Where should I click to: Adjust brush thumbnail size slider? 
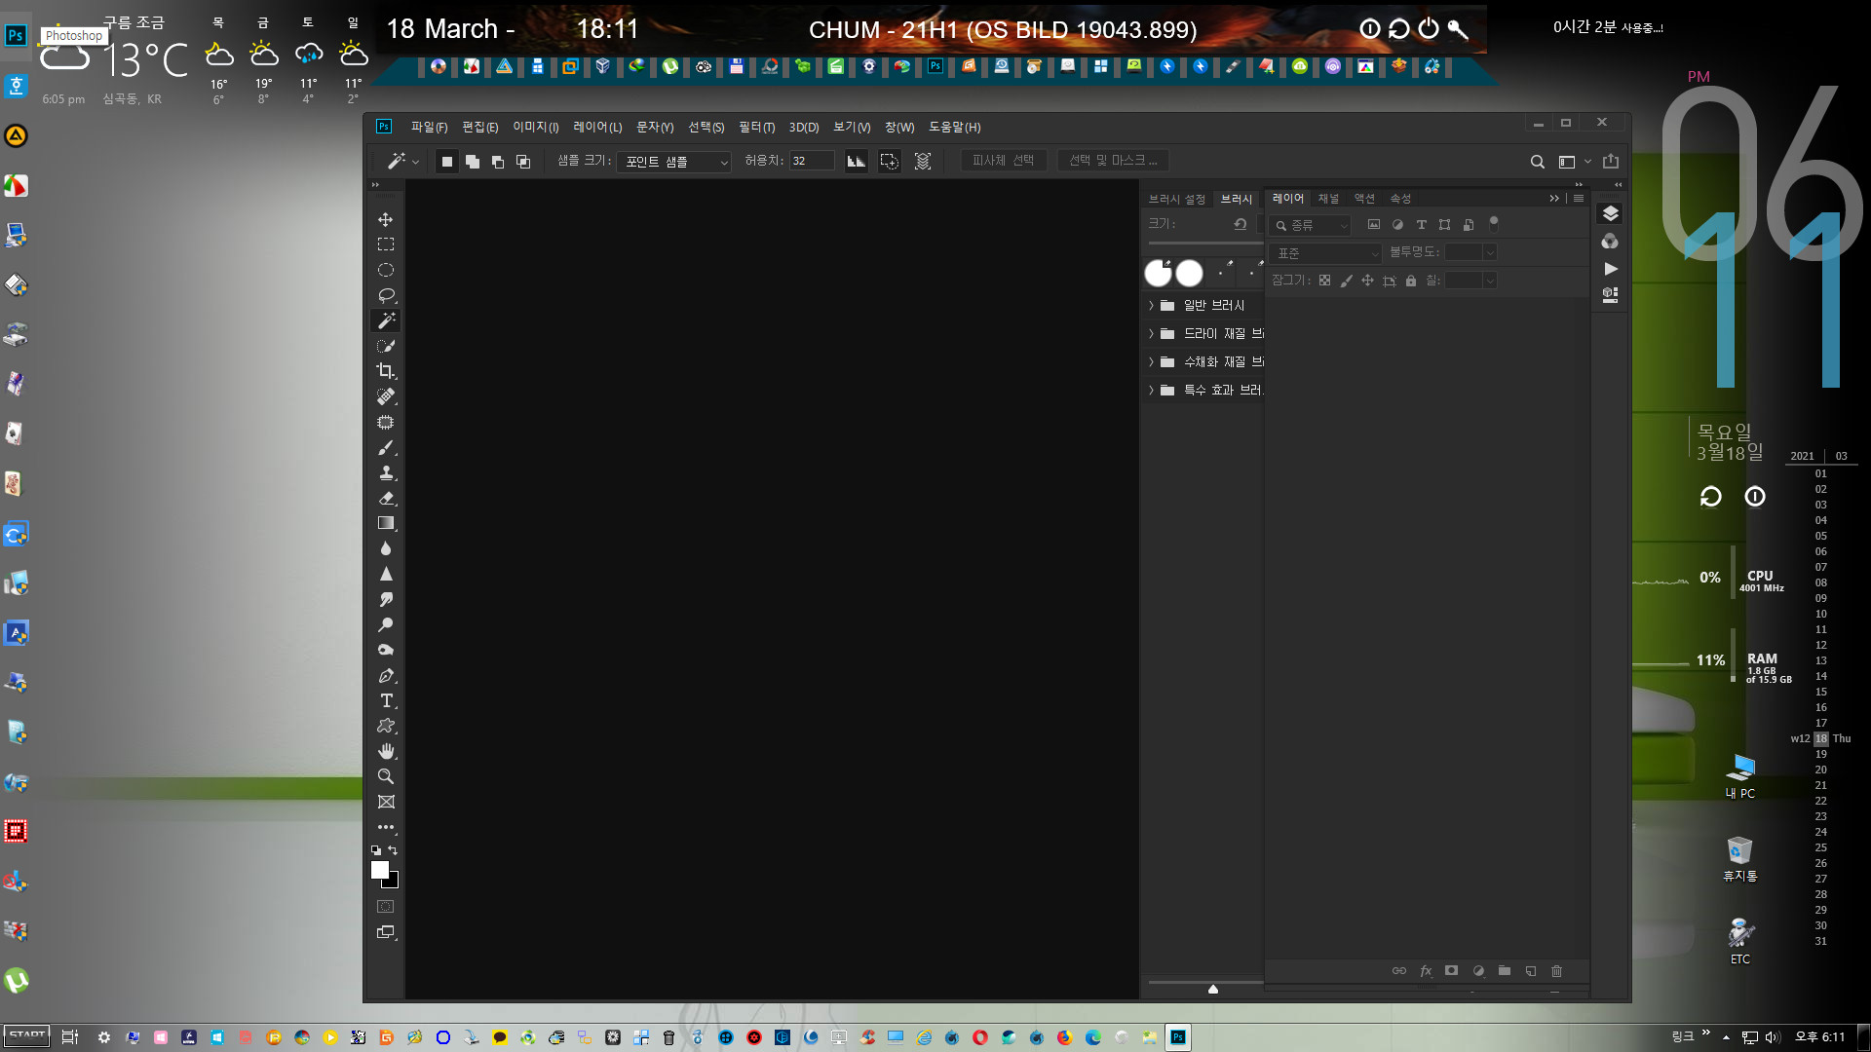tap(1213, 989)
